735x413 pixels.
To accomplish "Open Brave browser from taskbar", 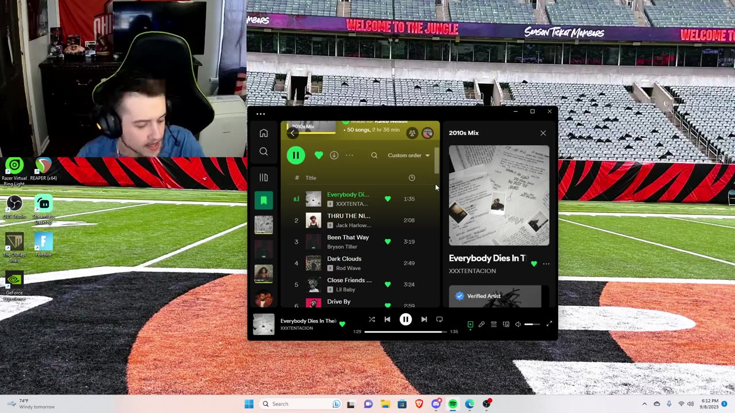I will [x=419, y=404].
